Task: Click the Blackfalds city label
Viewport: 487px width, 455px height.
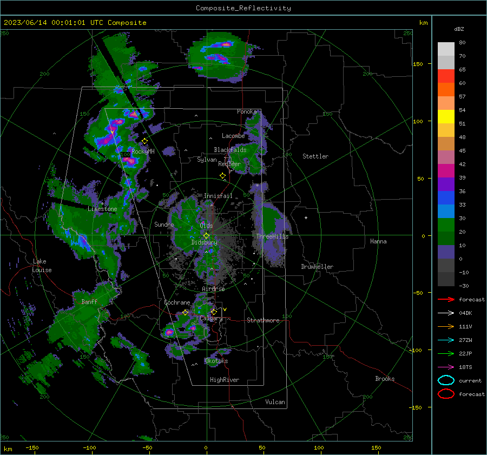Action: (230, 150)
